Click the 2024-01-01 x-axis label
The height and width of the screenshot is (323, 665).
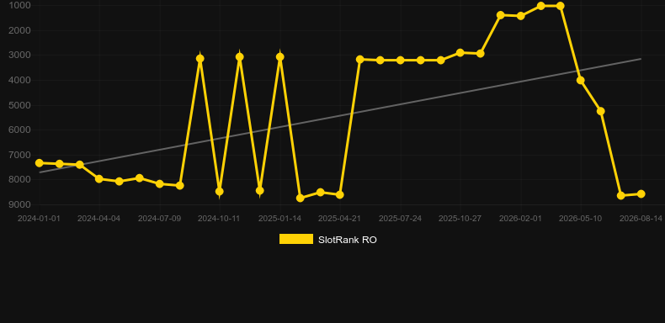[39, 219]
